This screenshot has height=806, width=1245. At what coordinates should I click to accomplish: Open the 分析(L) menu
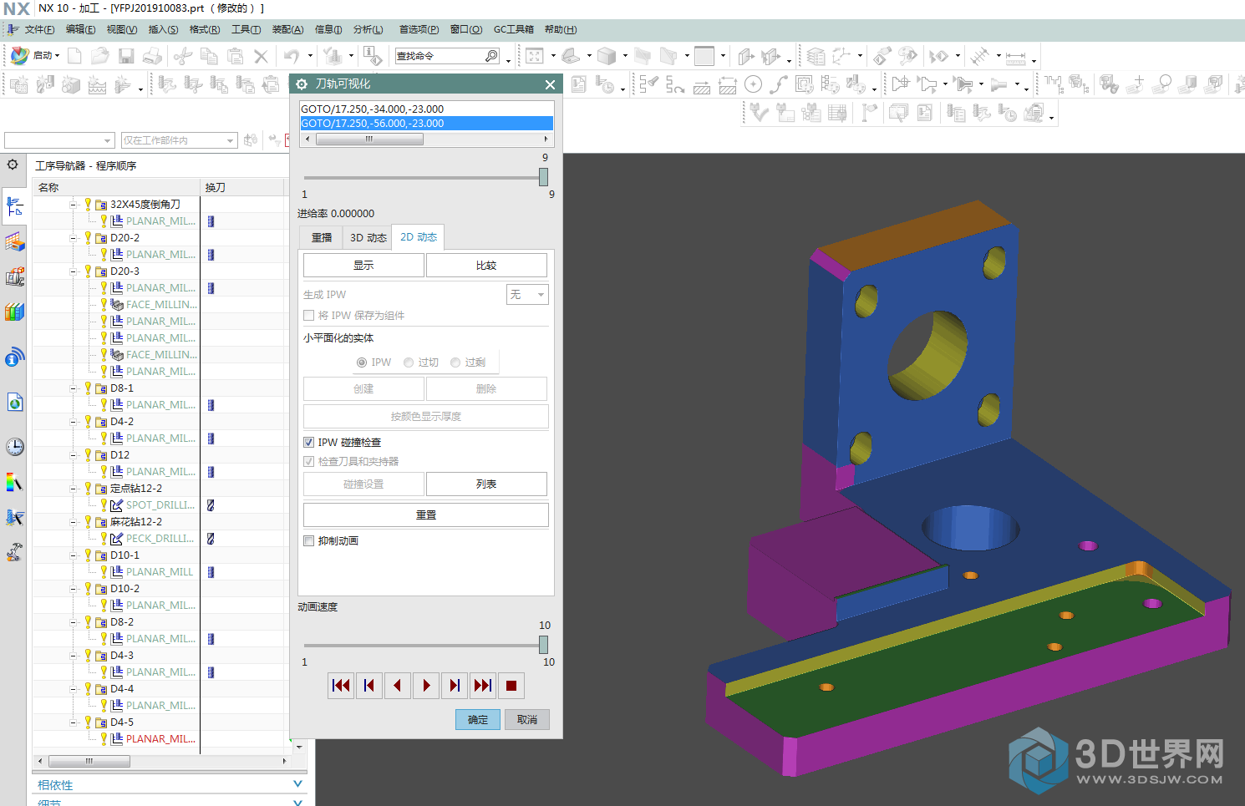click(368, 29)
